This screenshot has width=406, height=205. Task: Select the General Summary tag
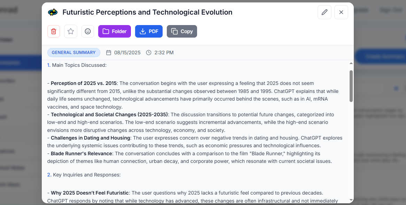[x=74, y=53]
